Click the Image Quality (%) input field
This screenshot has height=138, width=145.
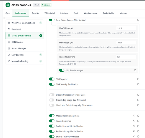click(x=126, y=57)
